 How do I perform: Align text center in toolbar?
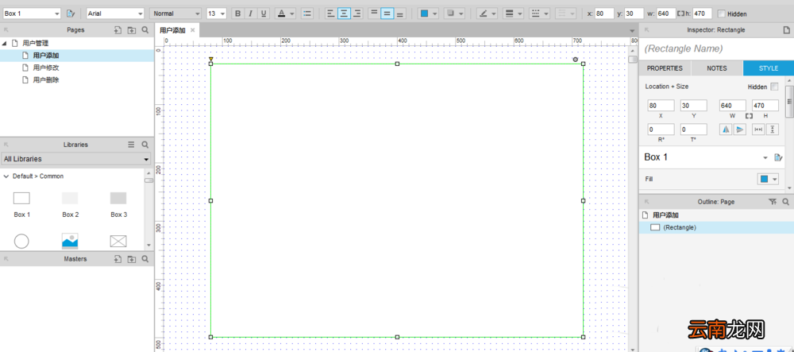pos(344,14)
